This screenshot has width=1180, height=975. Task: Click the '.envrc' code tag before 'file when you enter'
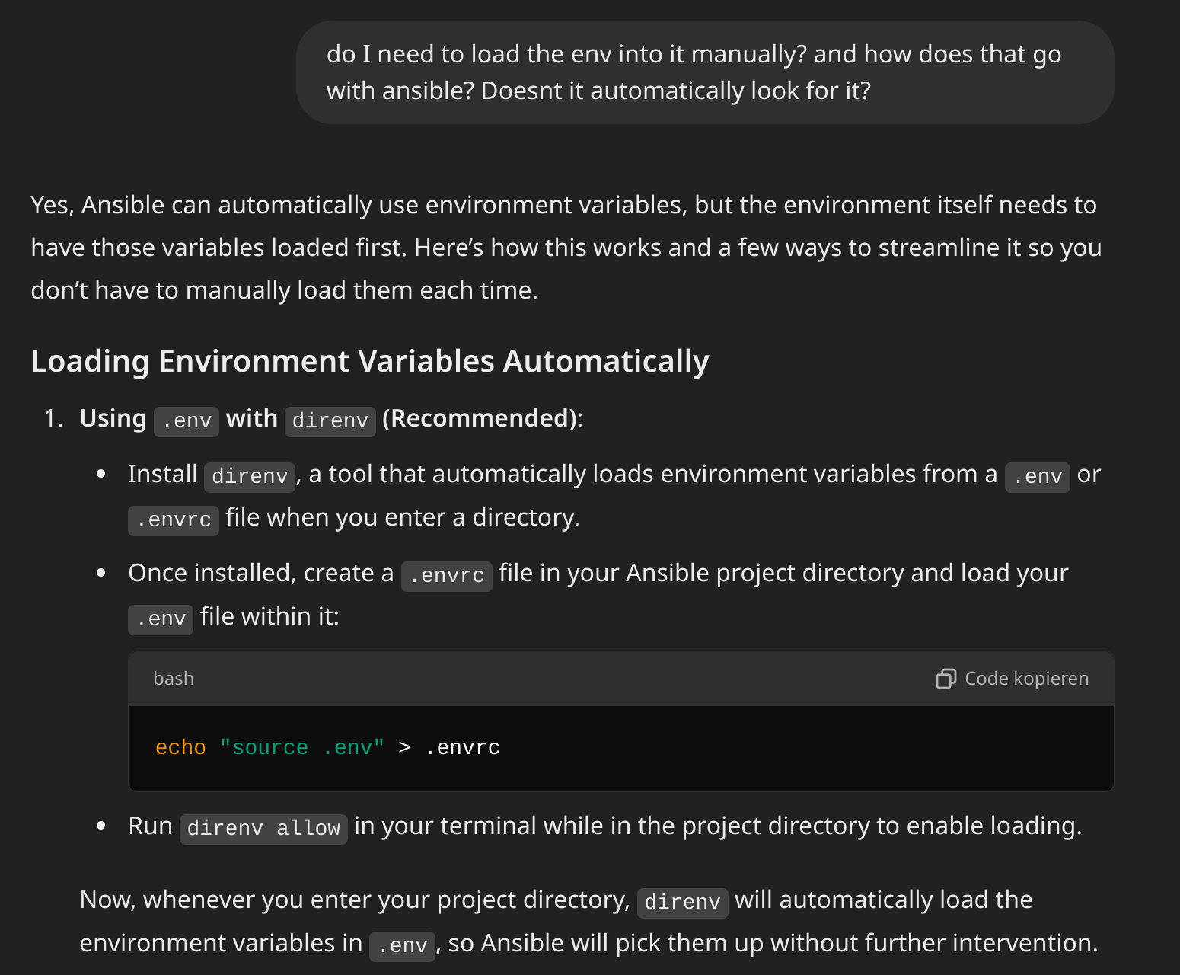(174, 520)
